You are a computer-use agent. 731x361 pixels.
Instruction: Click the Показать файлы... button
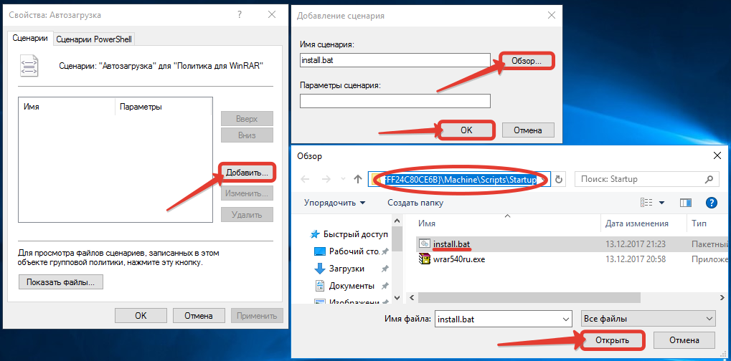[x=61, y=282]
